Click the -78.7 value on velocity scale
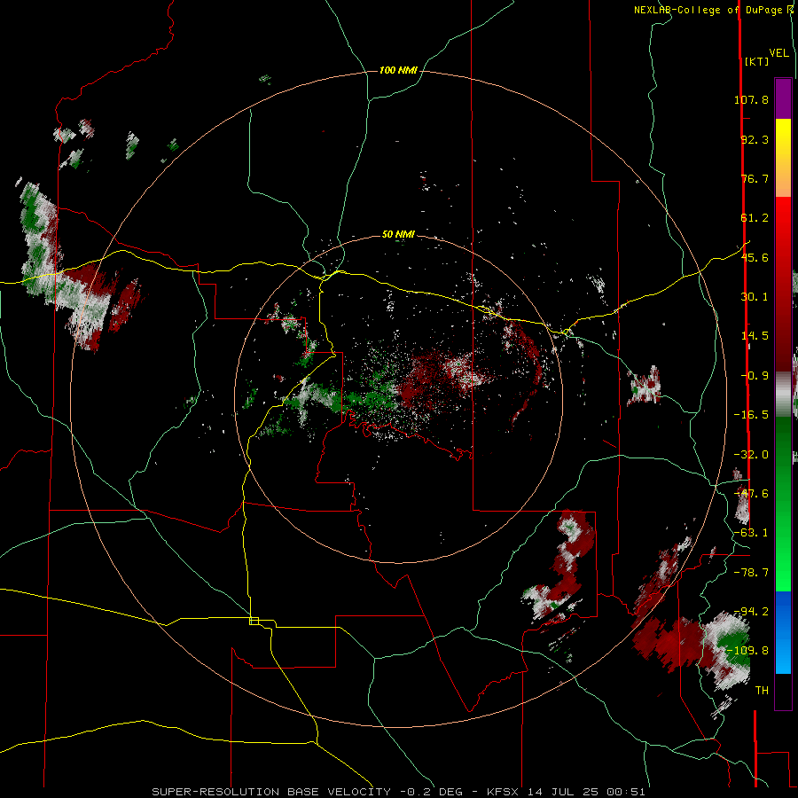This screenshot has height=798, width=798. click(751, 573)
